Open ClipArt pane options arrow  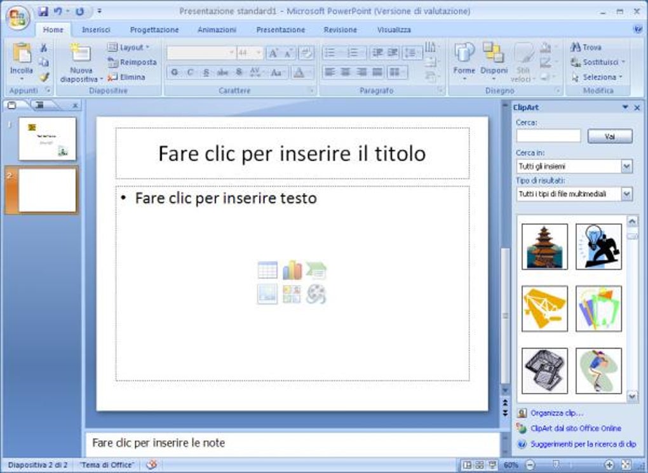click(x=625, y=107)
